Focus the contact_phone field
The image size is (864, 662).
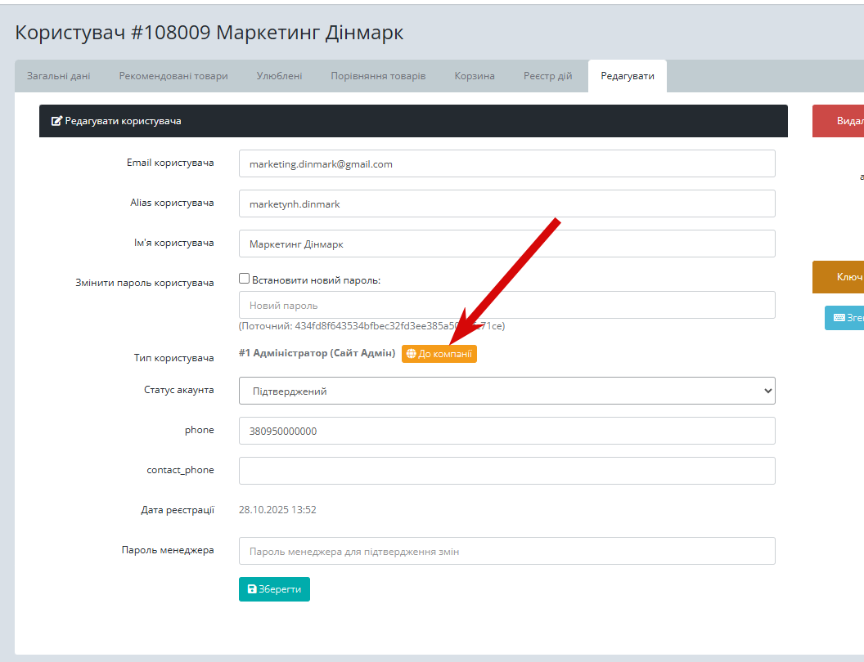(507, 471)
